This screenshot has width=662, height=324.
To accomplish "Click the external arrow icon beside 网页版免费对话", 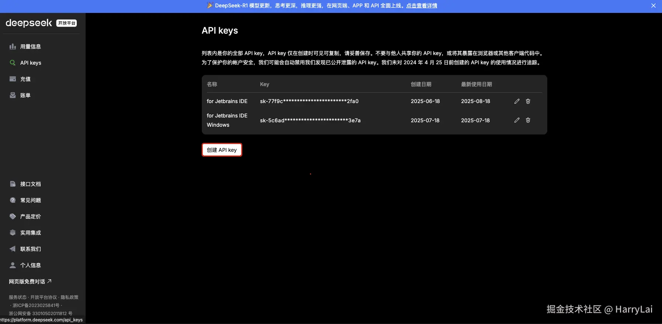I will pyautogui.click(x=49, y=281).
